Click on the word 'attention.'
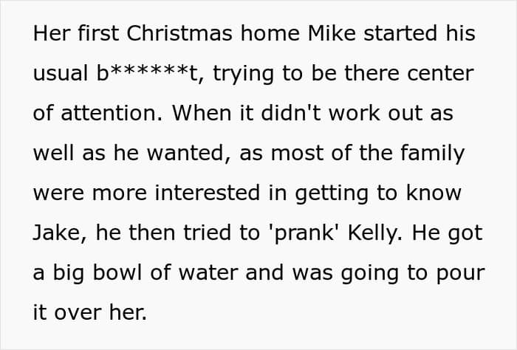The width and height of the screenshot is (517, 350). (112, 113)
